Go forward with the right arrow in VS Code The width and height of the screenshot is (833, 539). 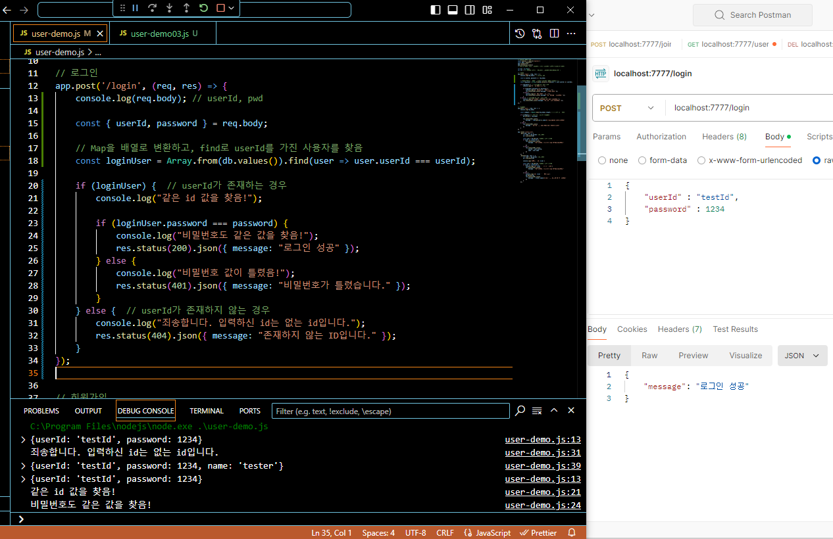(24, 10)
